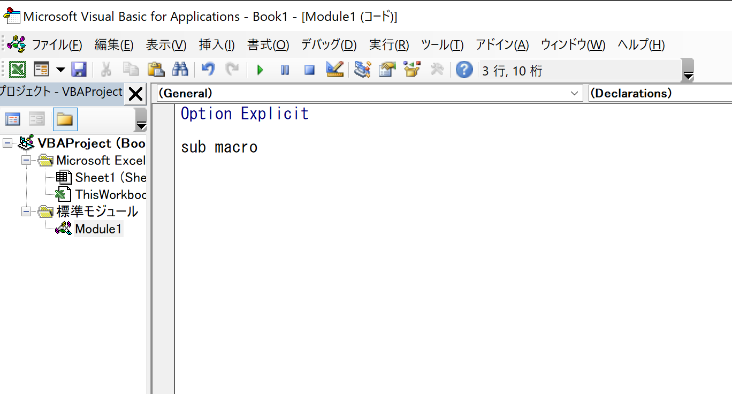Open the Project Explorer icon
The height and width of the screenshot is (394, 732).
click(362, 70)
